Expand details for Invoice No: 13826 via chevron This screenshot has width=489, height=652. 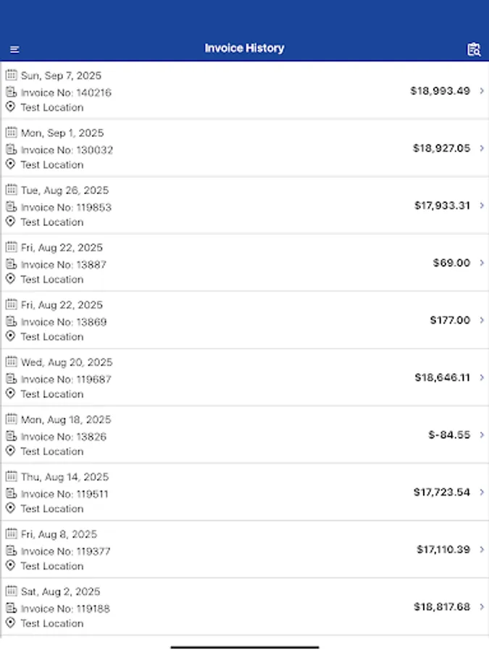click(481, 435)
